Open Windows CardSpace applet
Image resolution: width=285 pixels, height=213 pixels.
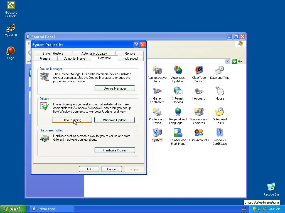[220, 137]
